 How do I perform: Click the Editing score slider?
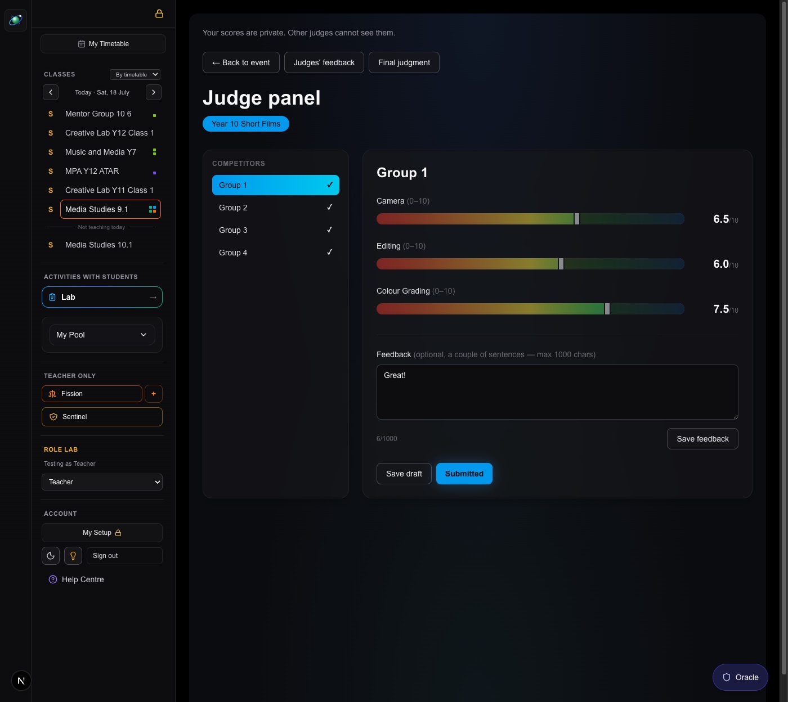click(x=530, y=264)
